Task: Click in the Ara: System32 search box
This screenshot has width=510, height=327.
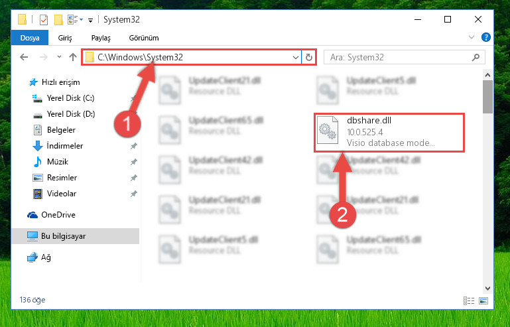Action: pyautogui.click(x=399, y=58)
